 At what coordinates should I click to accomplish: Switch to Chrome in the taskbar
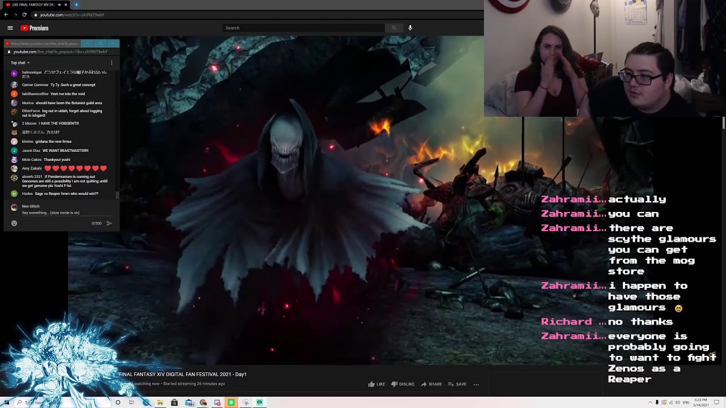[203, 402]
